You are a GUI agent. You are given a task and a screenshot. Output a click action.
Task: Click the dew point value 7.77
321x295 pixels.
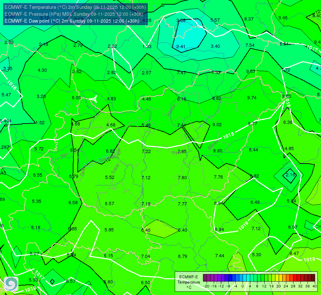(182, 204)
